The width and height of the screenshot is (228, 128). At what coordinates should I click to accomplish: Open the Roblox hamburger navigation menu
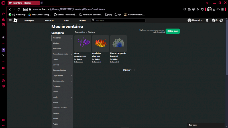click(x=10, y=20)
